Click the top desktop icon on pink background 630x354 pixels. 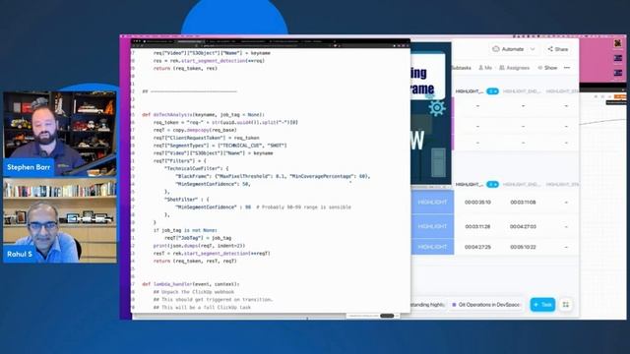pyautogui.click(x=617, y=43)
